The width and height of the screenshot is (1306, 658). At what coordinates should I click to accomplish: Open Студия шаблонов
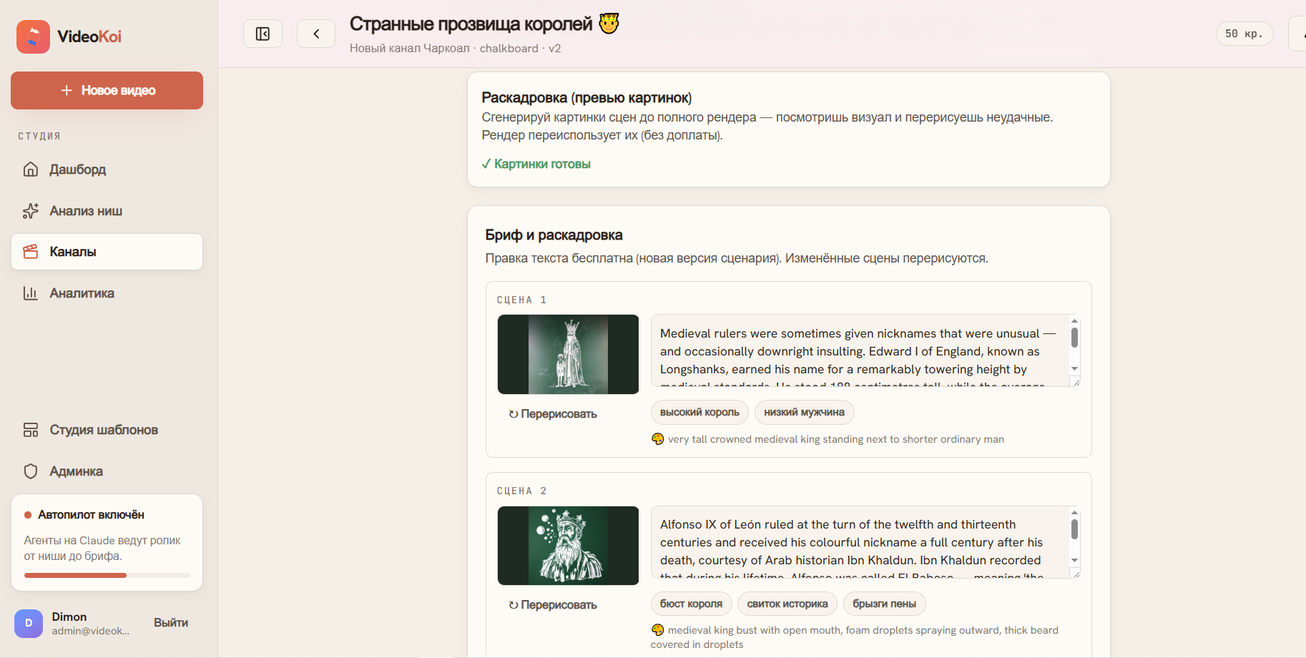click(x=107, y=430)
